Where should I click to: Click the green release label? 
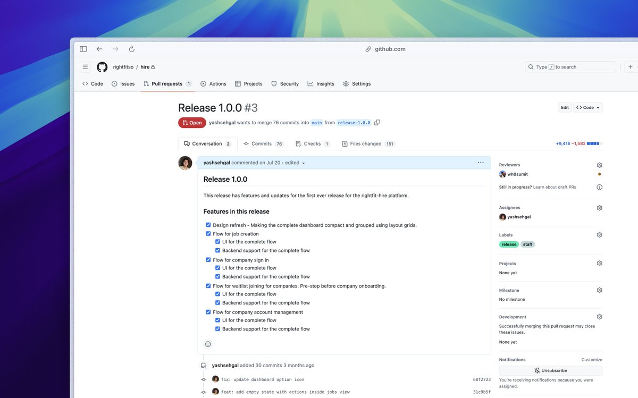coord(509,244)
